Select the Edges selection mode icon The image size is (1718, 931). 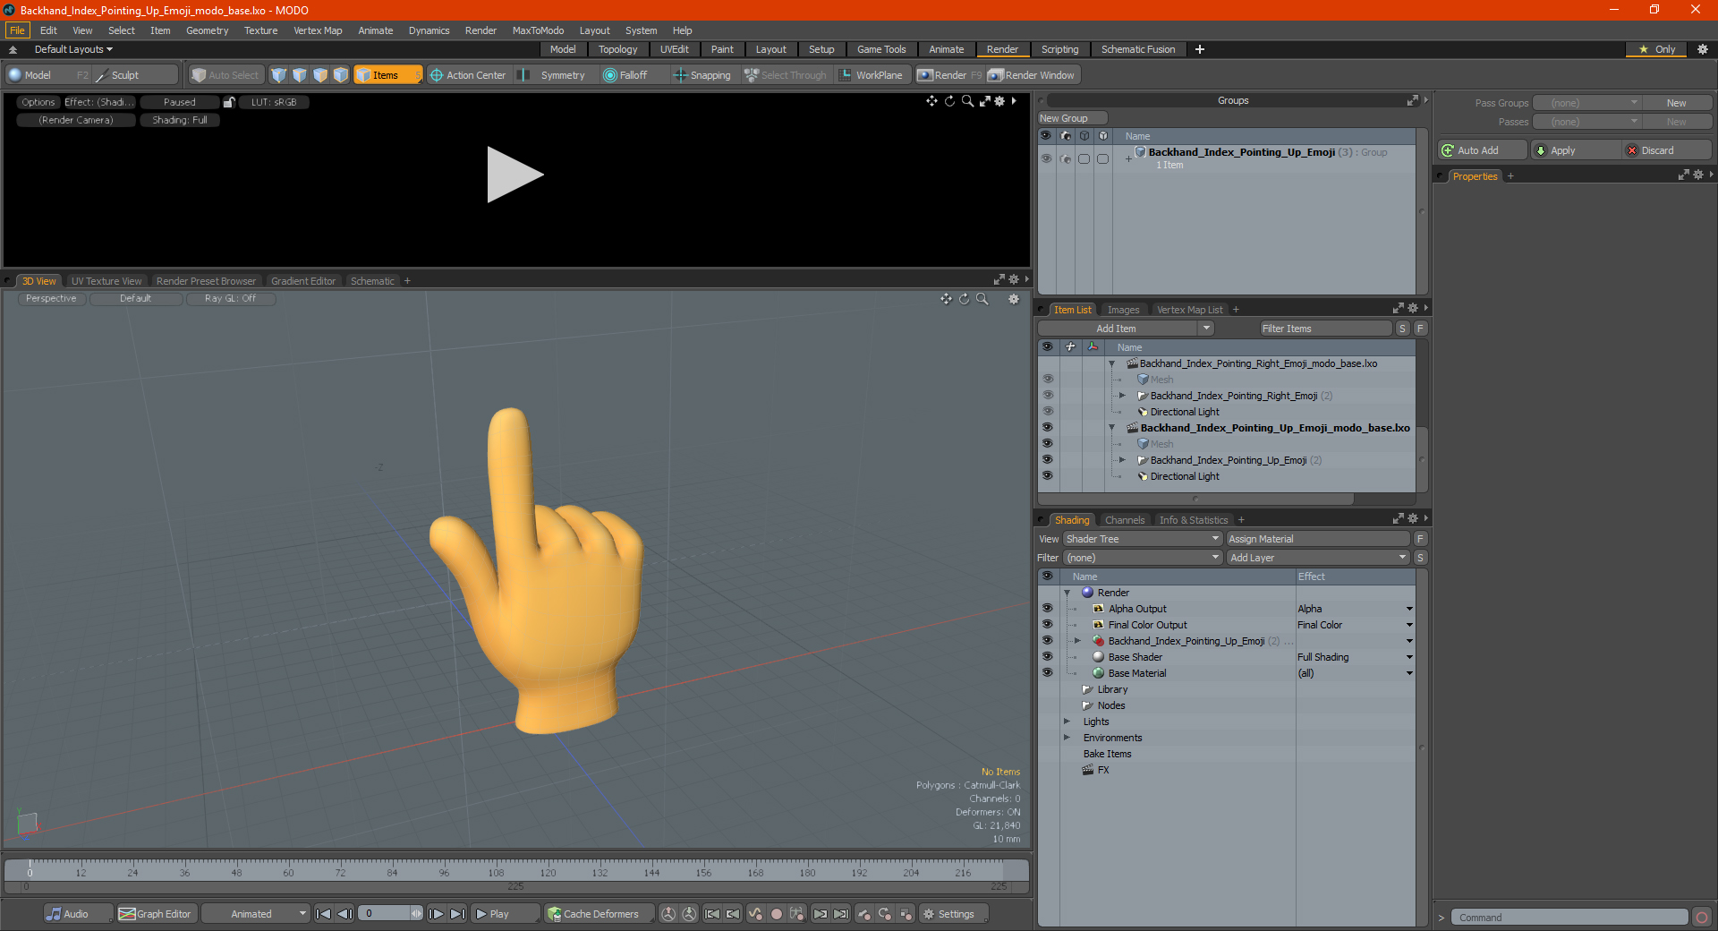click(x=300, y=75)
